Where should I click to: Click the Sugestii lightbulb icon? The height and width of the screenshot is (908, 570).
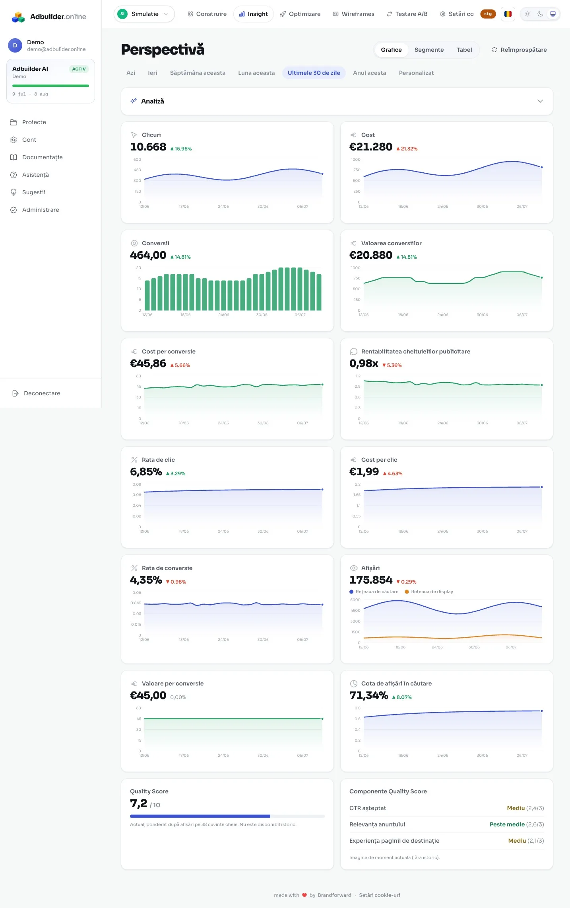coord(14,192)
